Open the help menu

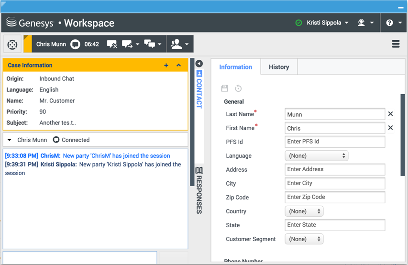point(393,22)
